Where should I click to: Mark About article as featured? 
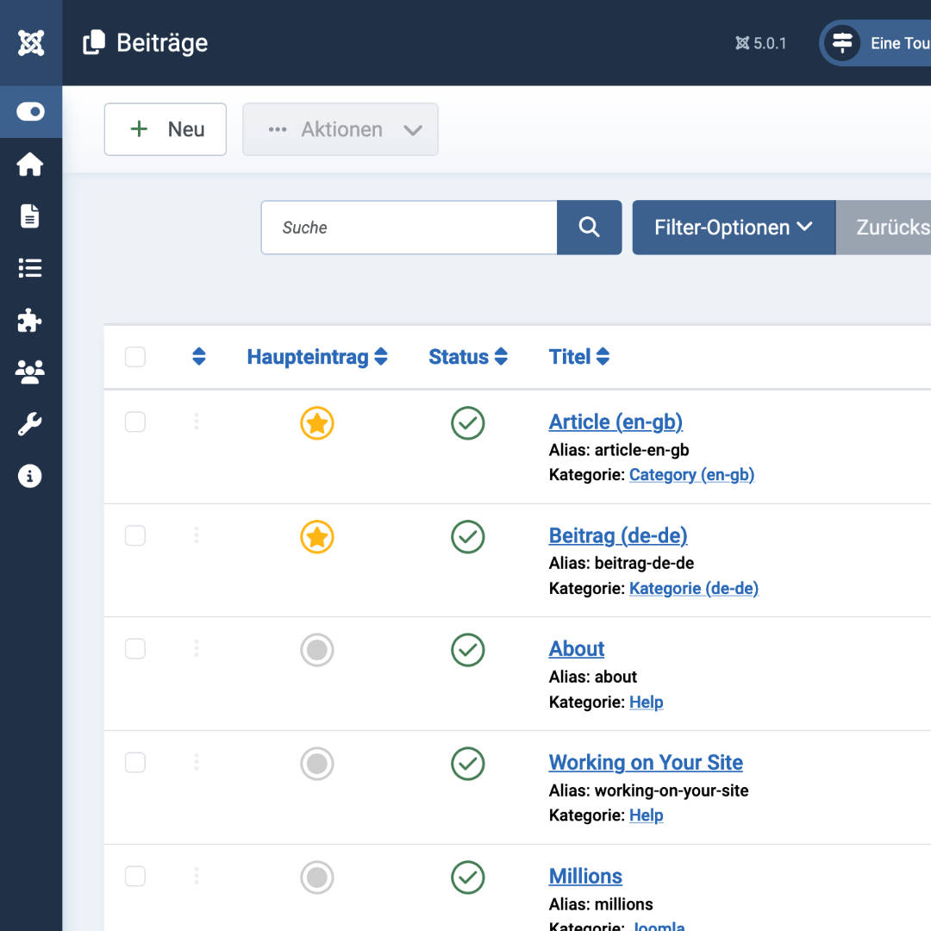tap(317, 650)
